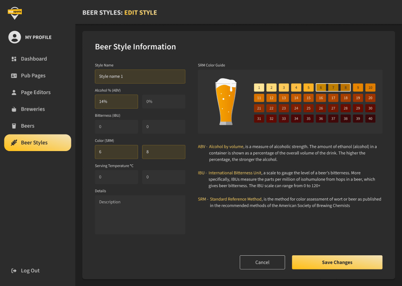This screenshot has height=286, width=402.
Task: Select SRM color swatch 1
Action: point(259,88)
